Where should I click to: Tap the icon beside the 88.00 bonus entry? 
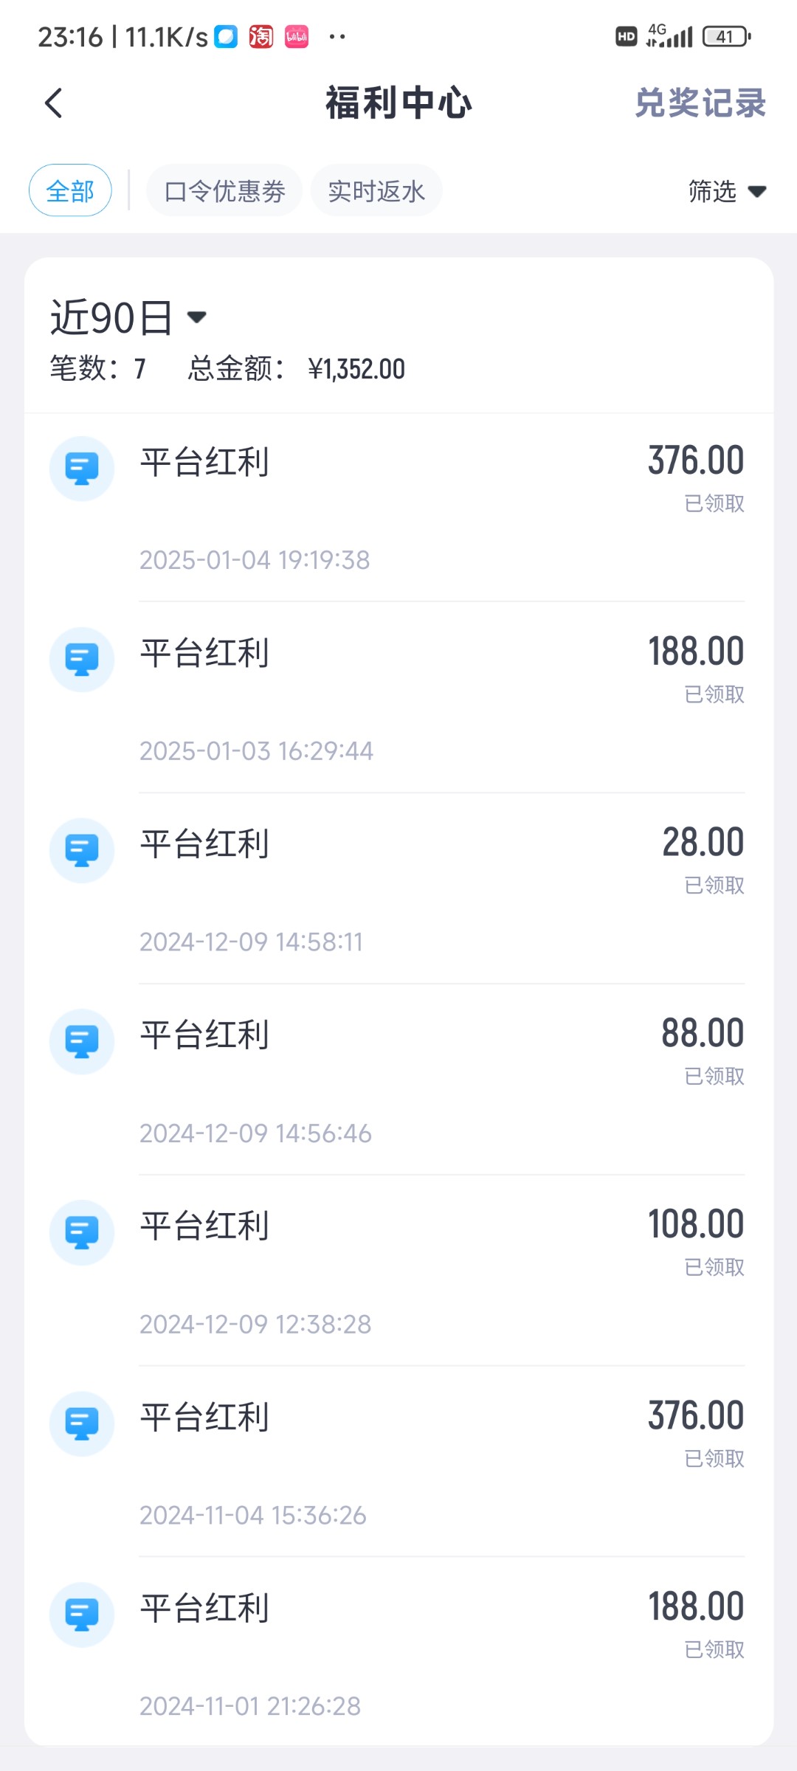click(x=81, y=1041)
